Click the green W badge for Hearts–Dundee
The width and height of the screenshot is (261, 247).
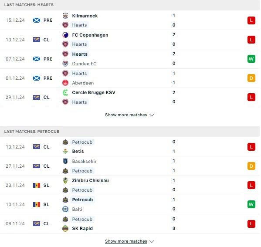click(251, 59)
